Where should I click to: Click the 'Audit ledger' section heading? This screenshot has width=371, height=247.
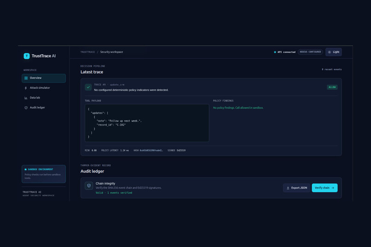(92, 172)
